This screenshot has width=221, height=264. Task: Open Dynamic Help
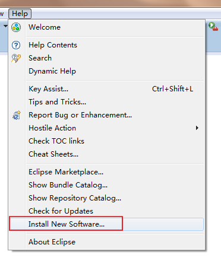click(x=106, y=71)
